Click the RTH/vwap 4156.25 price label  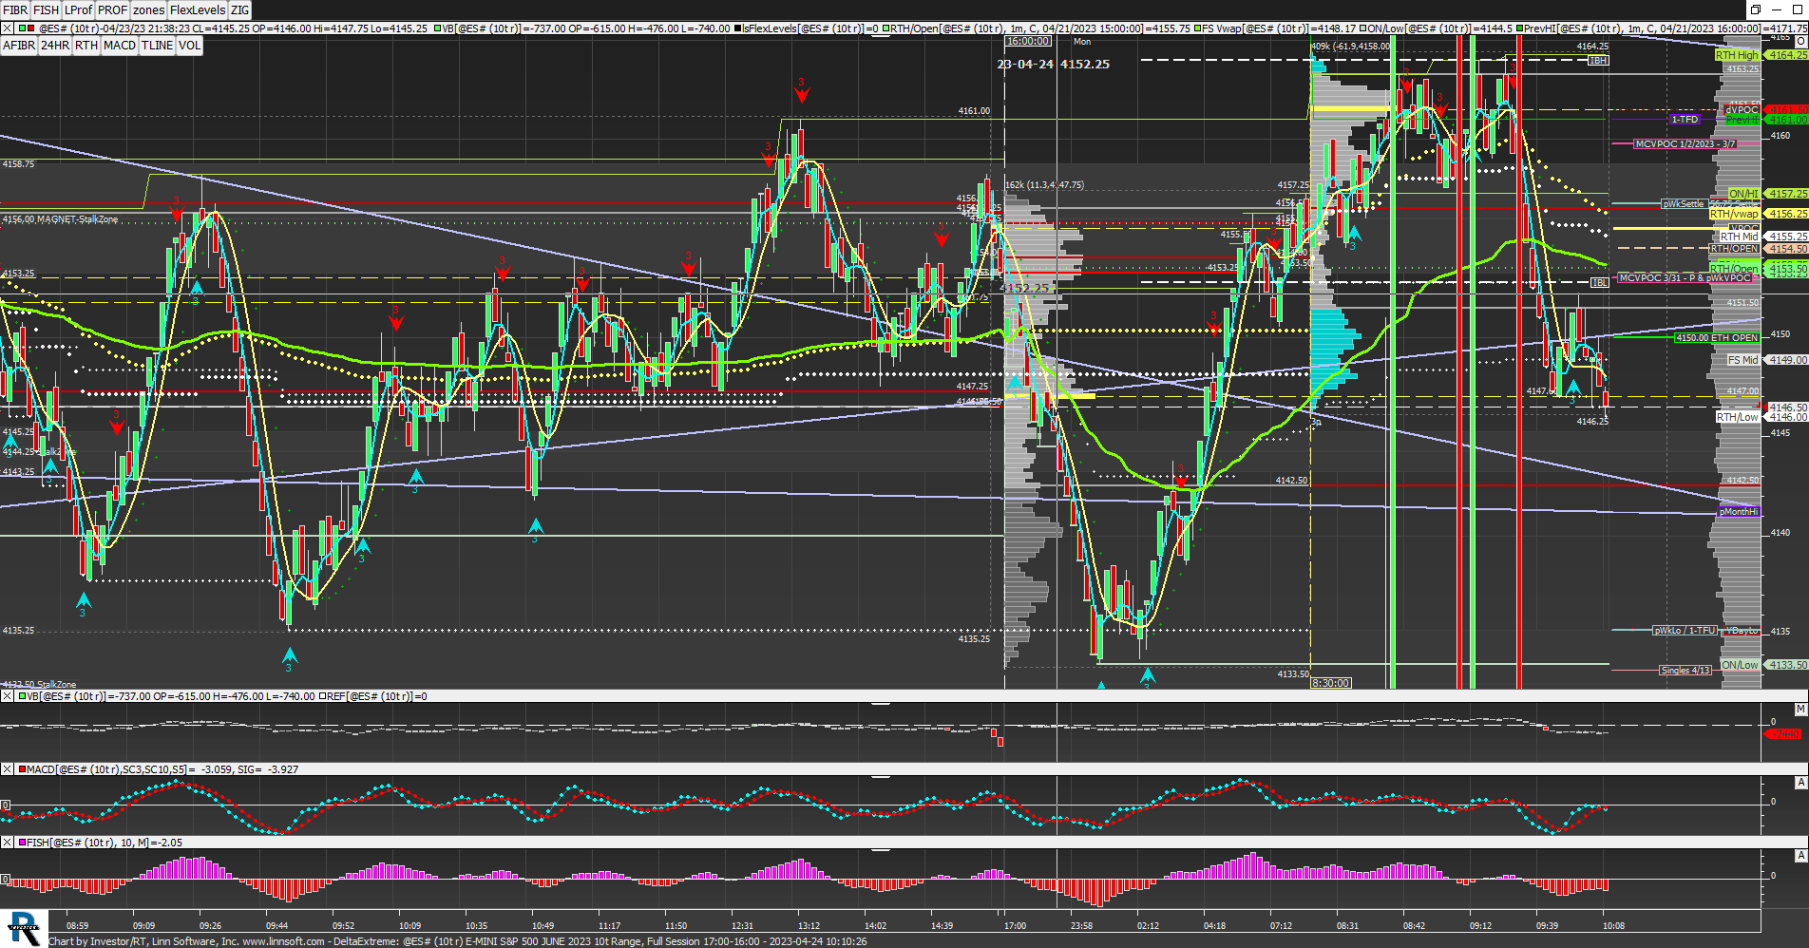point(1758,214)
